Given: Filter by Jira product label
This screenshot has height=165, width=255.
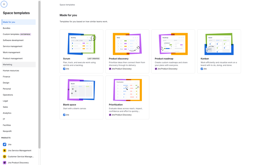Looking at the screenshot, I should (10, 144).
